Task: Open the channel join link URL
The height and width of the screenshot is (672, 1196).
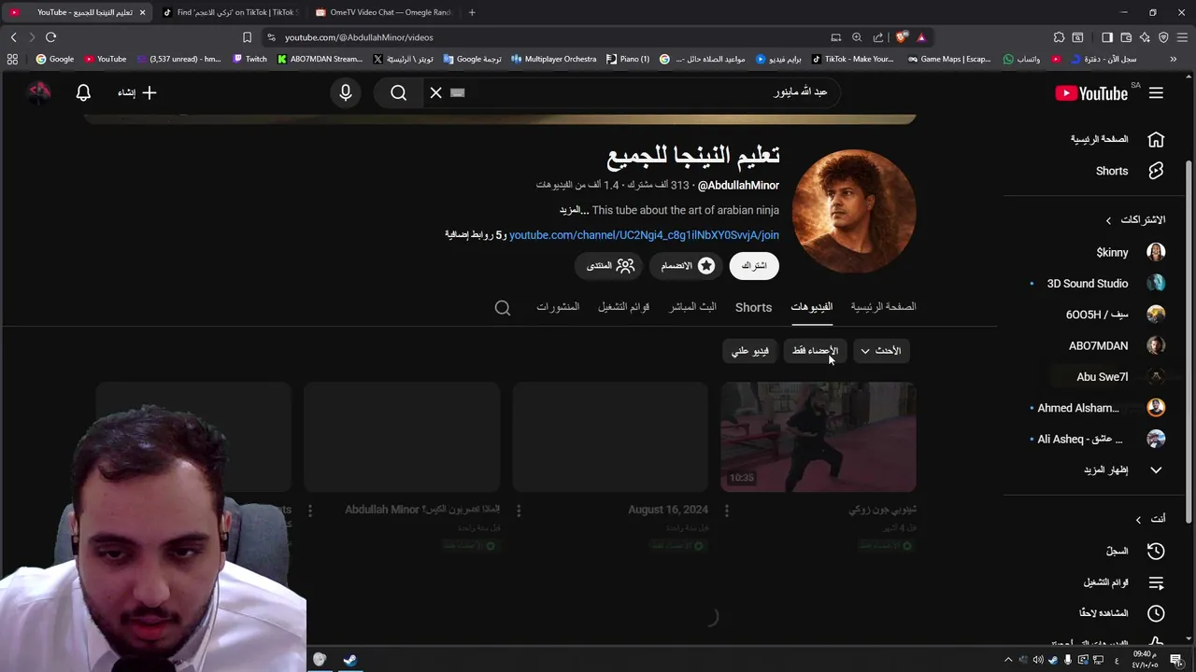Action: (644, 235)
